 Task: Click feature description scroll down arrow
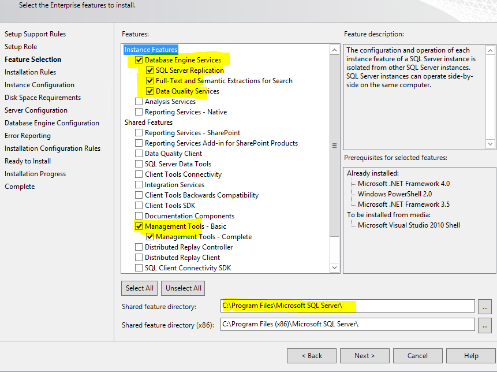pos(490,144)
